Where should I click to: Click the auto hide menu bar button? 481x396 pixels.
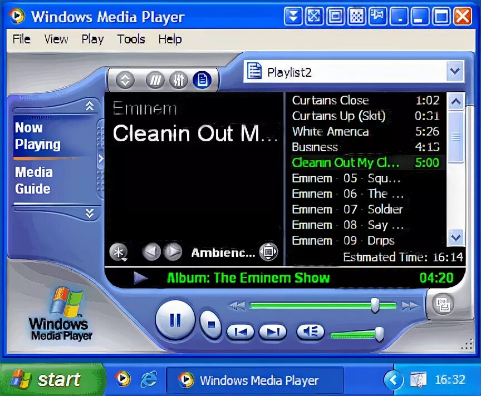(293, 16)
